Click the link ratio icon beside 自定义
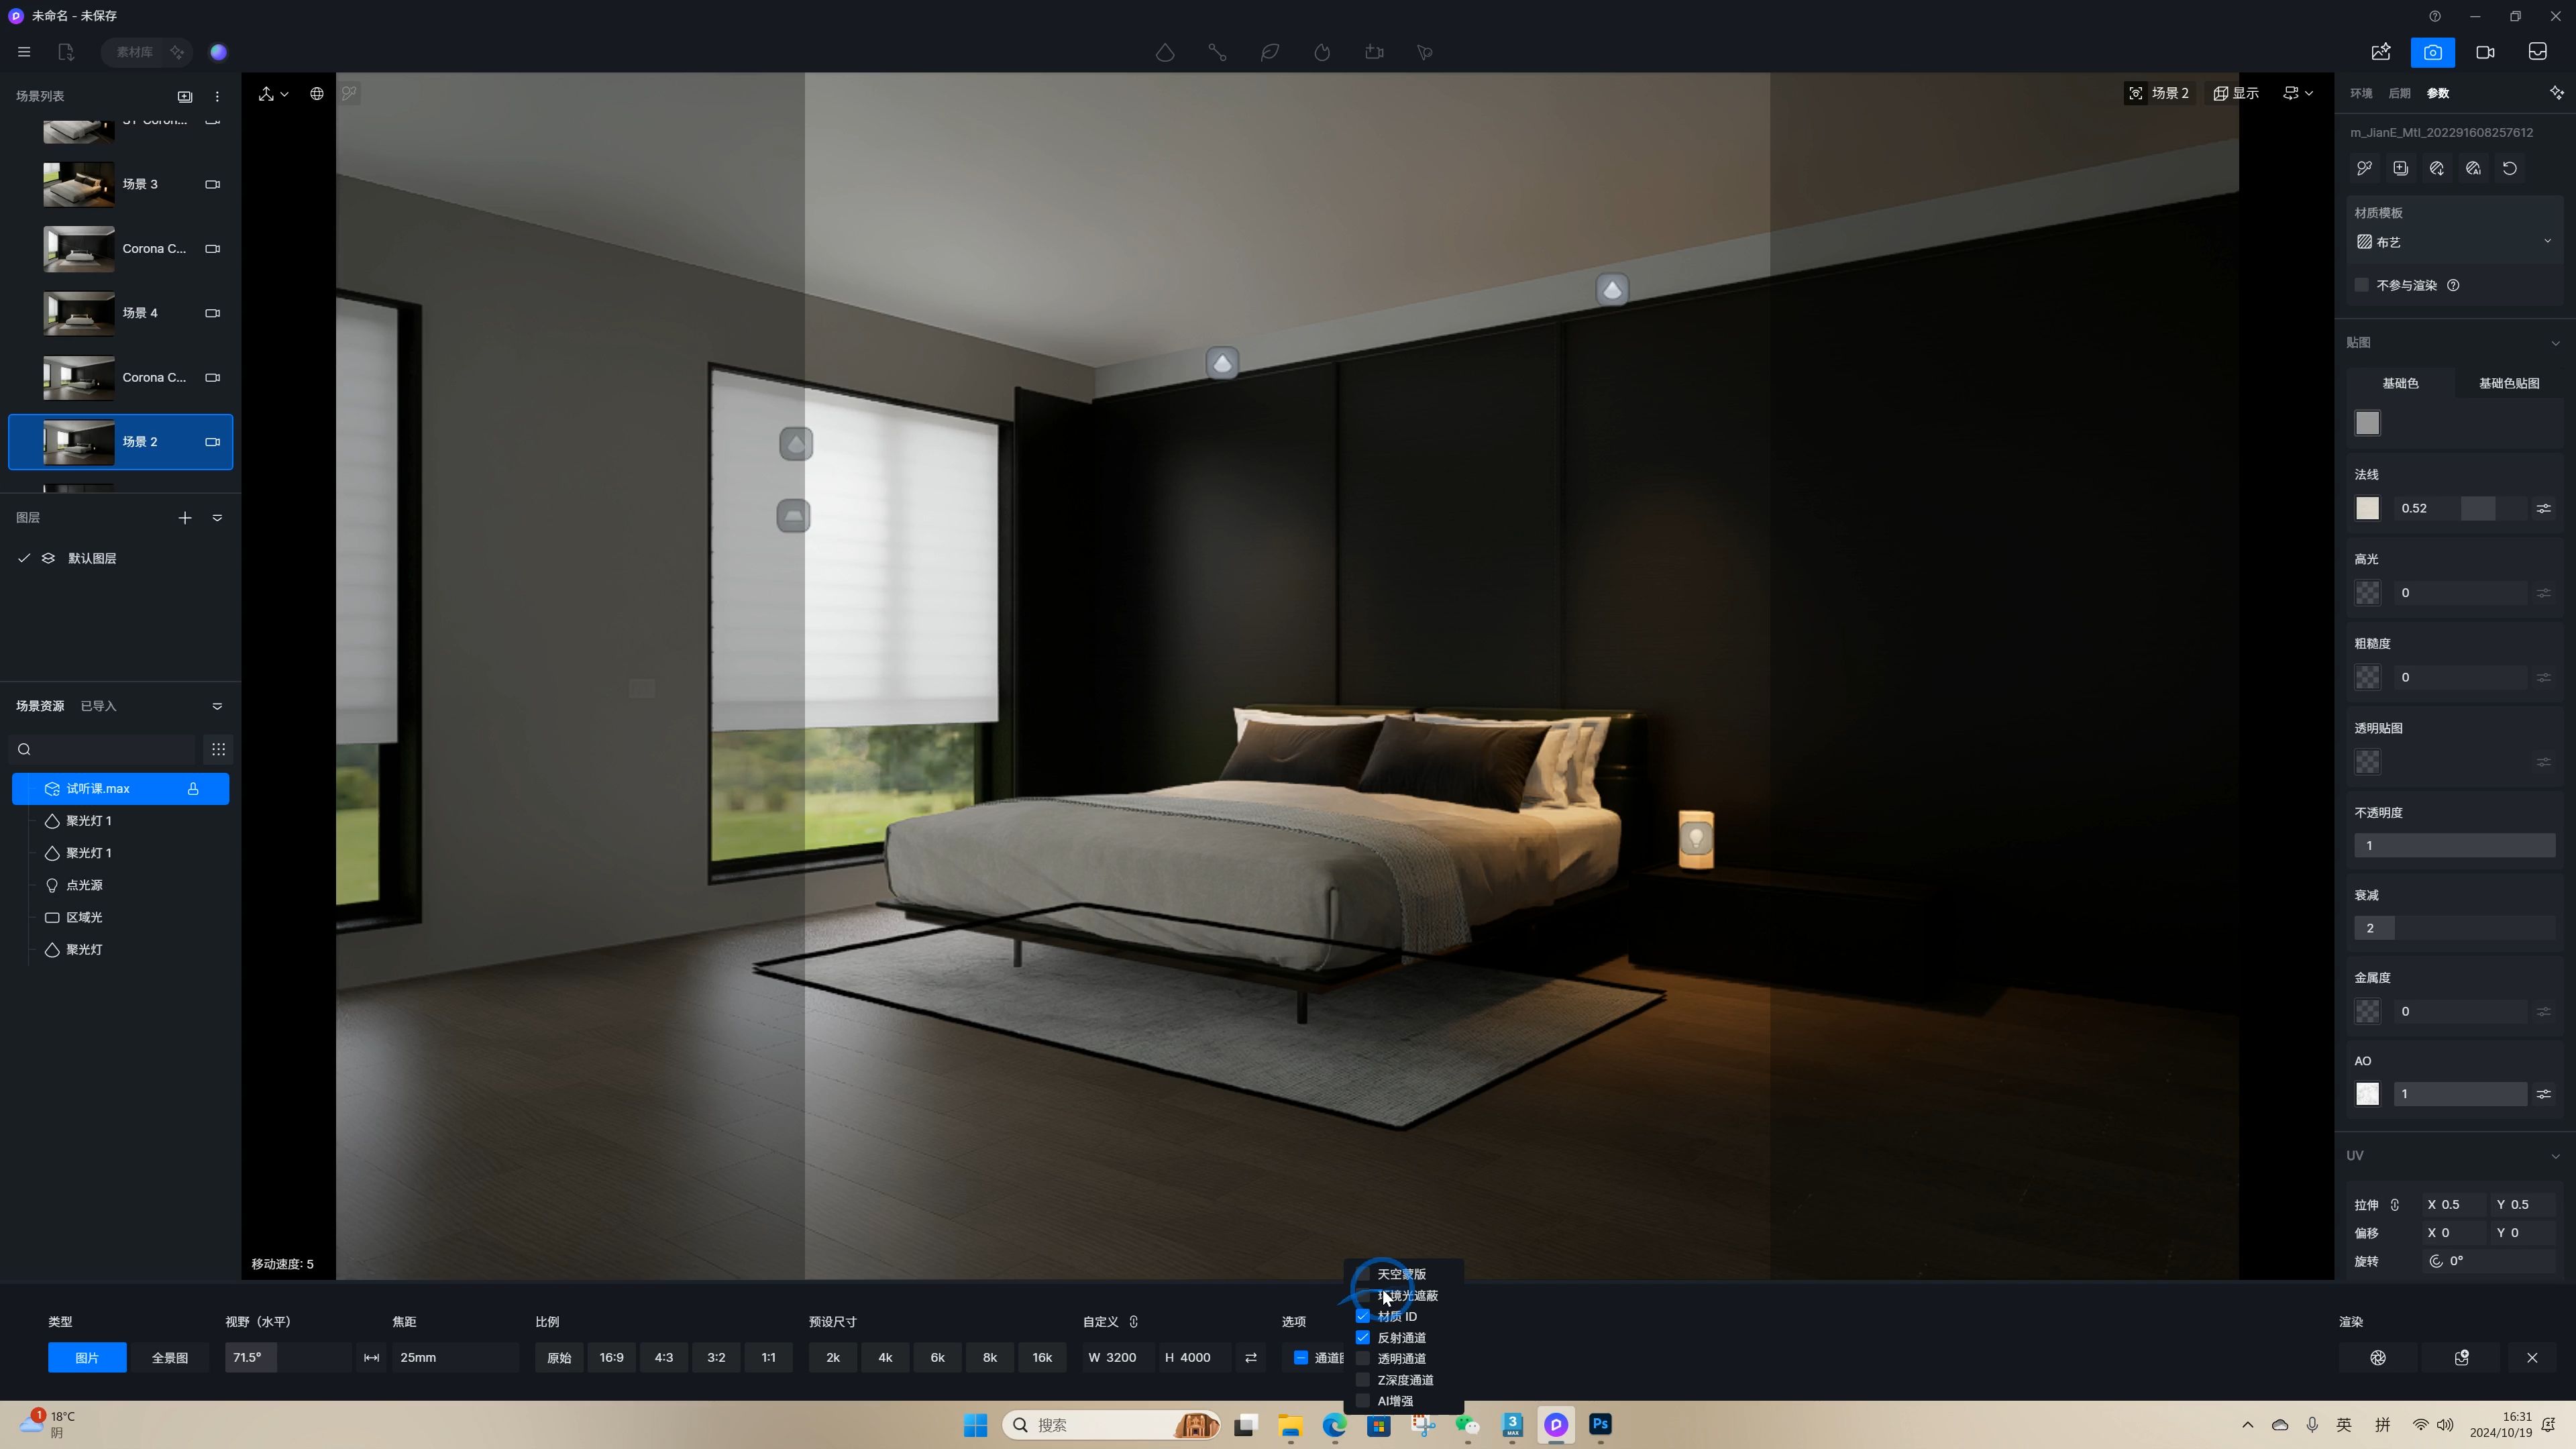Viewport: 2576px width, 1449px height. click(1134, 1322)
